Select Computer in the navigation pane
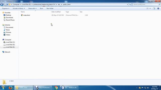This screenshot has height=90, width=161. tap(8, 40)
